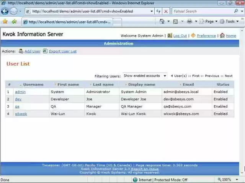Click the Next pagination text
The width and height of the screenshot is (245, 183).
(229, 76)
